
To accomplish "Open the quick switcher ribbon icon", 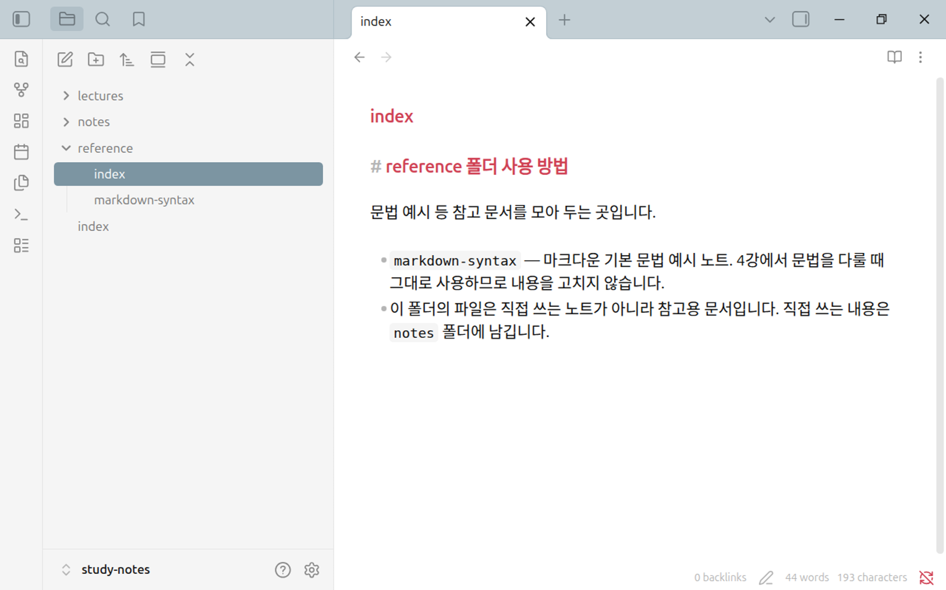I will (x=22, y=59).
